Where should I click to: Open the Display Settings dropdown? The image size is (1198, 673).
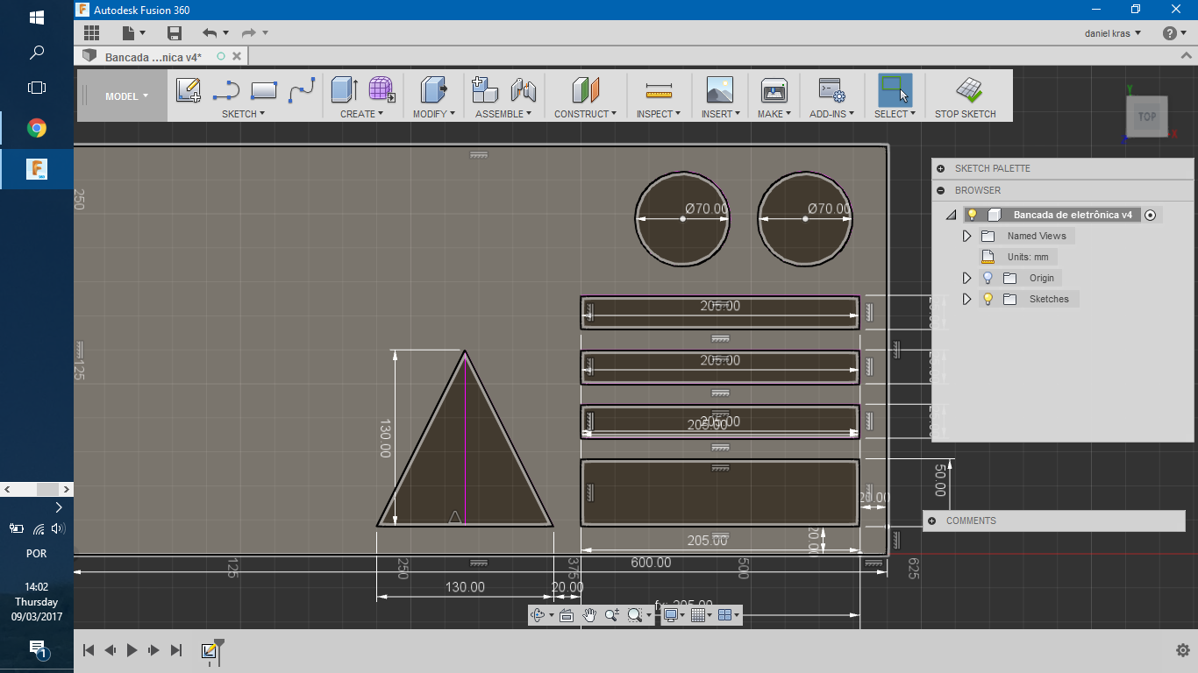[674, 615]
